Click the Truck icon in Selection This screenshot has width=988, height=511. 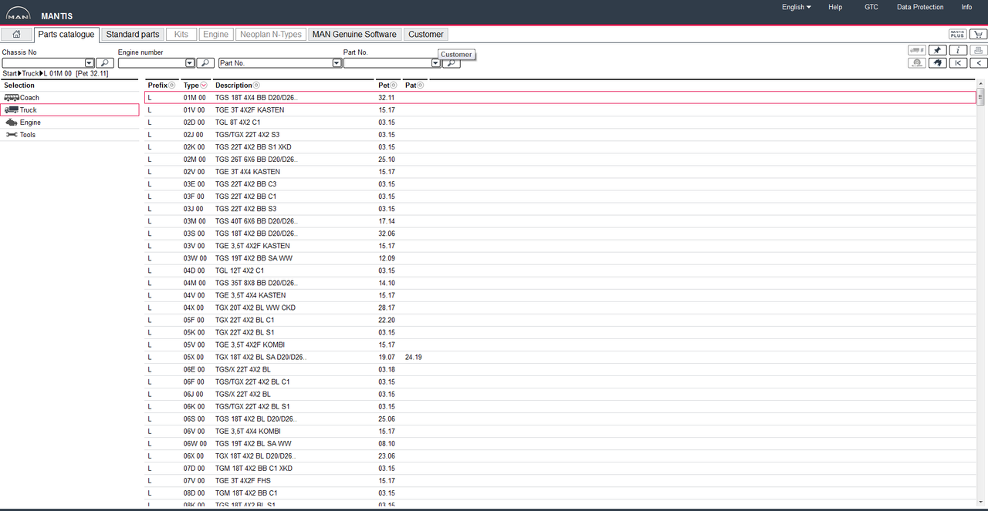coord(12,110)
